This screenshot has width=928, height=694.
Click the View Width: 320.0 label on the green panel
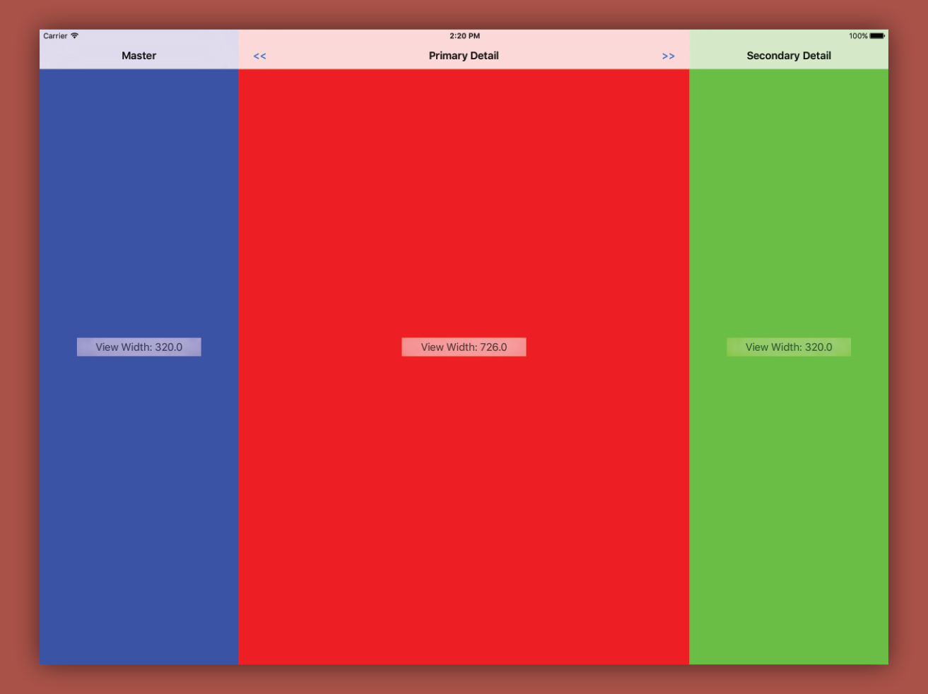[x=789, y=347]
